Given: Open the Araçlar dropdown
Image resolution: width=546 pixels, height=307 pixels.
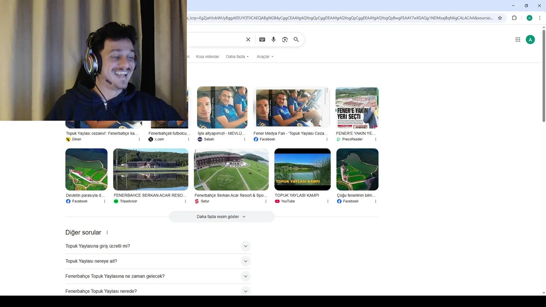Looking at the screenshot, I should coord(265,57).
